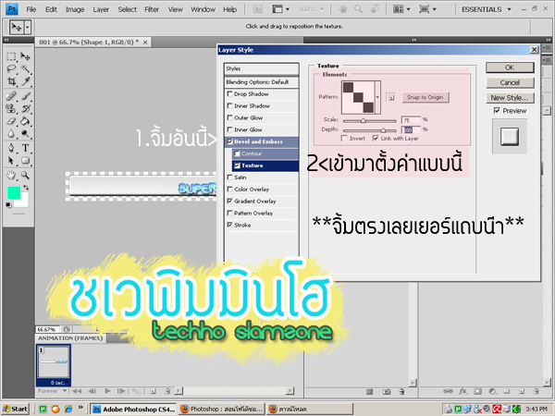Select the Hand tool in toolbox

(11, 175)
